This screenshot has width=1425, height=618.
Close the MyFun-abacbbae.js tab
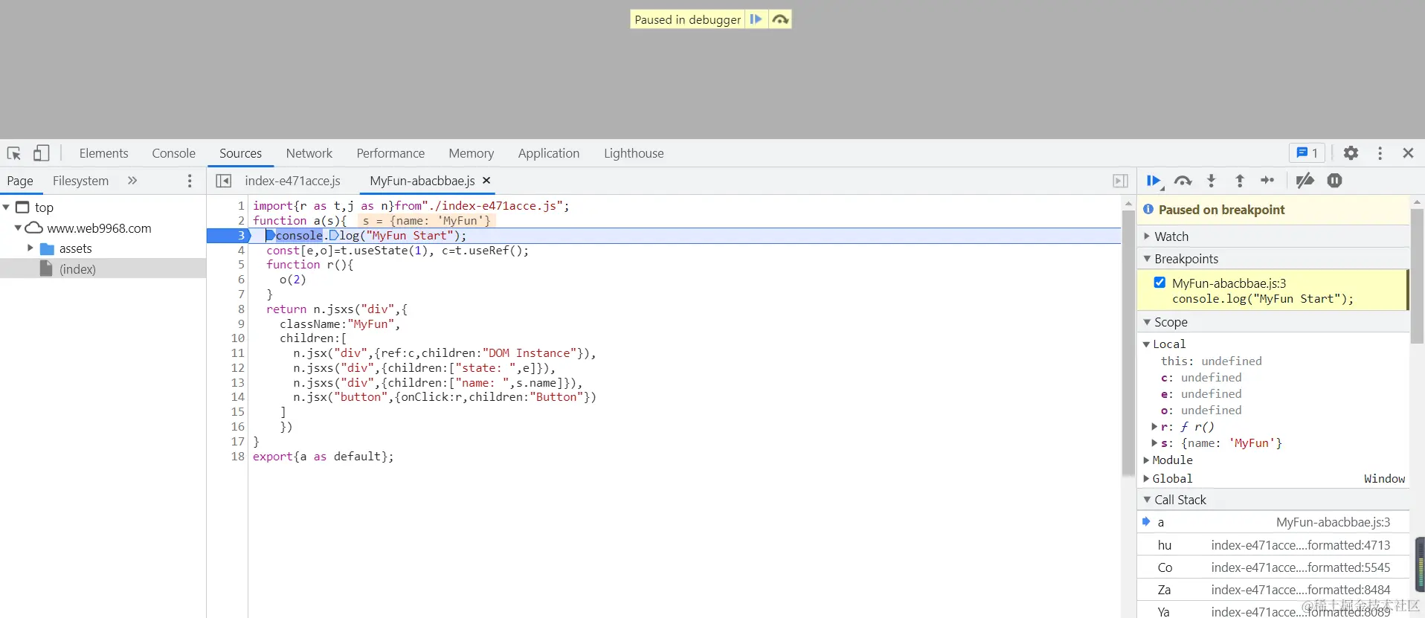486,181
